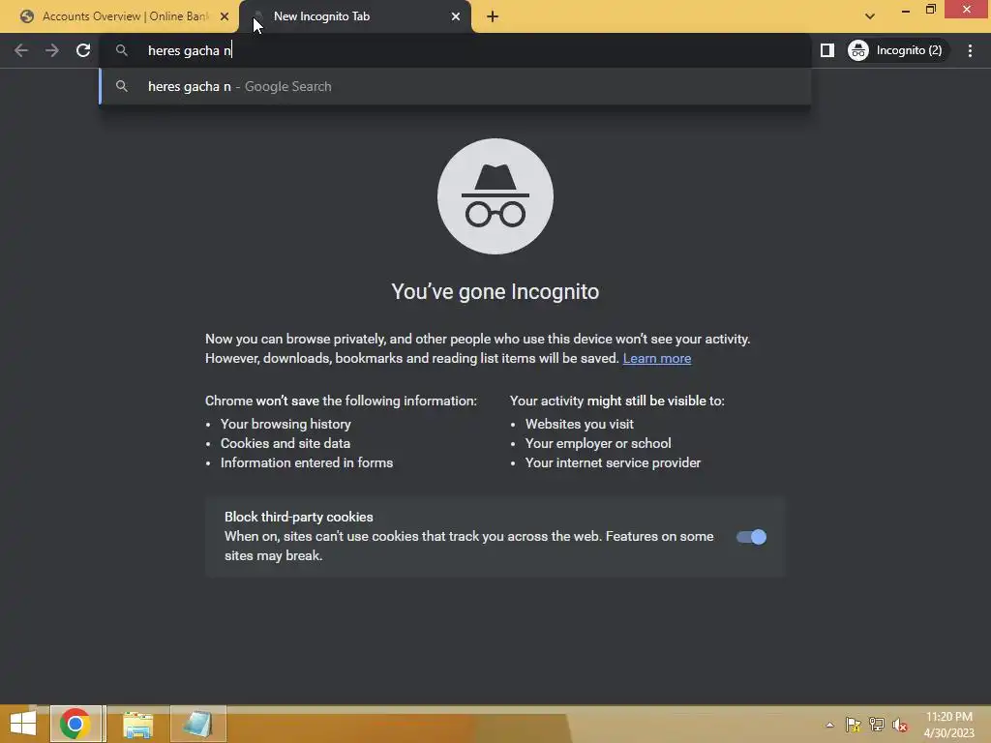Click the Incognito (2) profile button
This screenshot has width=991, height=743.
pyautogui.click(x=896, y=50)
